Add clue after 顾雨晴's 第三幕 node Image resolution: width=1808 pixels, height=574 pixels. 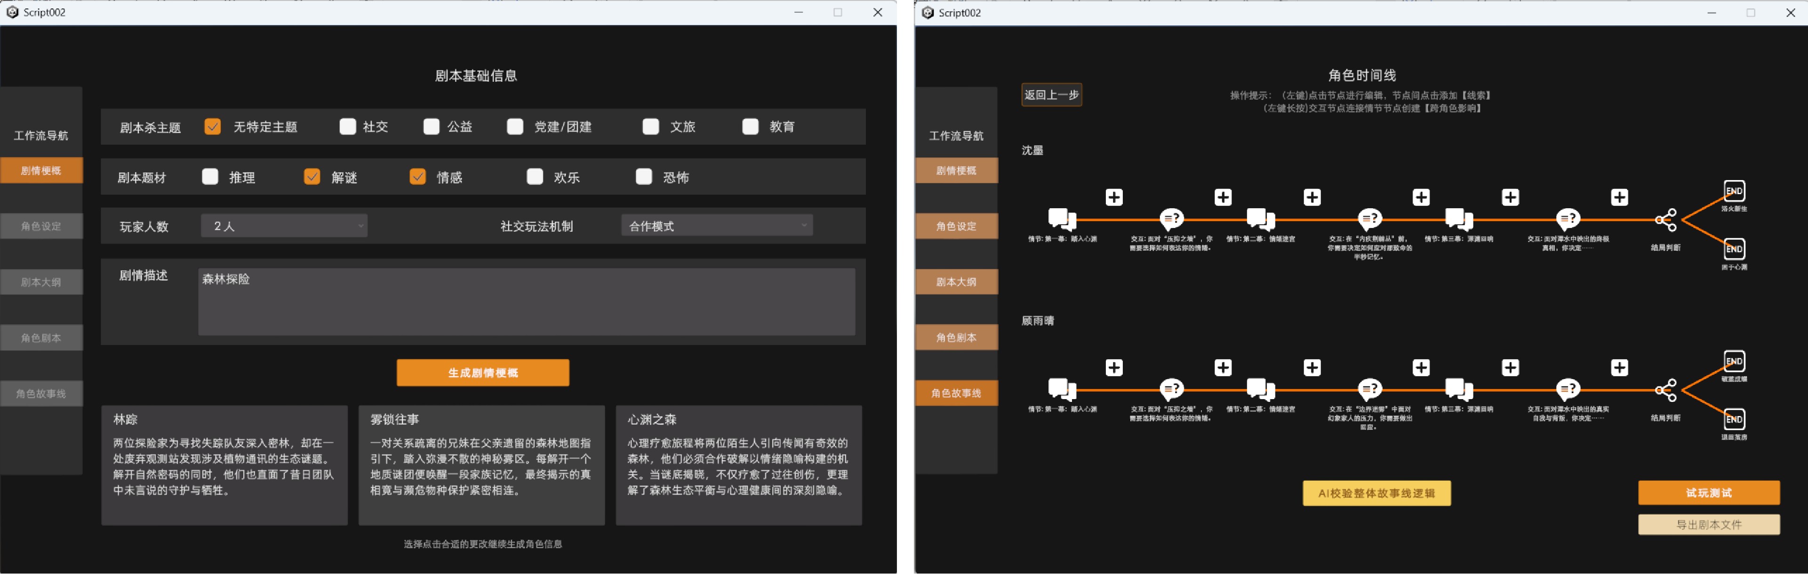pos(1511,367)
